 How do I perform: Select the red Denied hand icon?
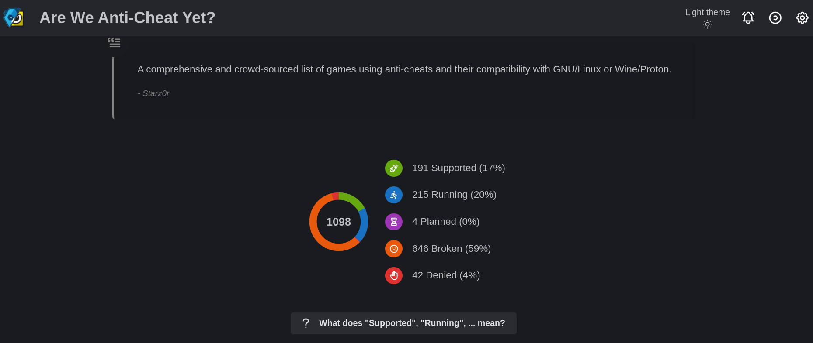pyautogui.click(x=393, y=275)
